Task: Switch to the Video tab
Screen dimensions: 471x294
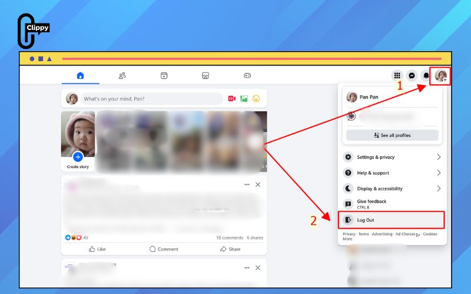Action: (x=164, y=76)
